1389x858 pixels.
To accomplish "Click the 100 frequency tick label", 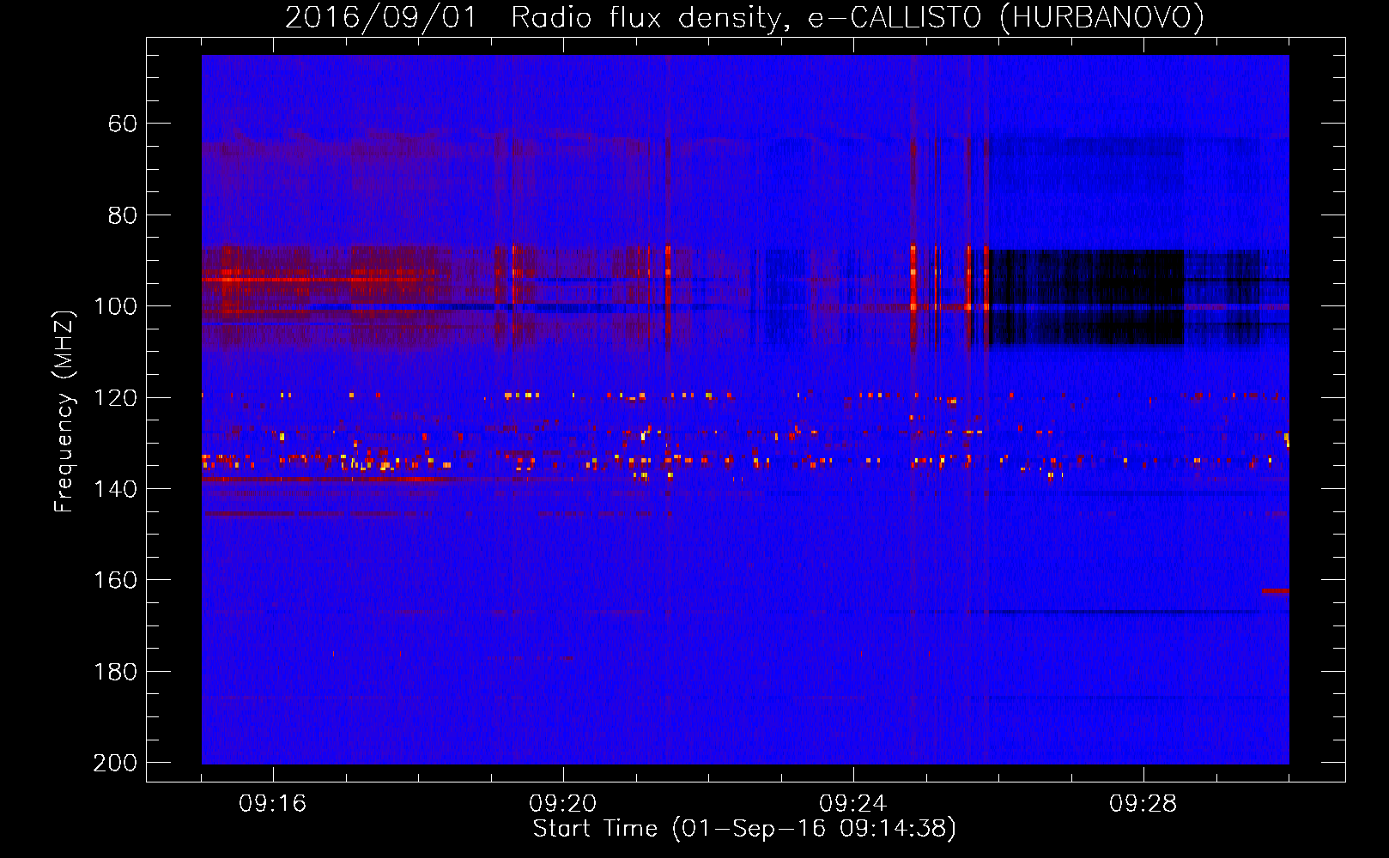I will point(115,306).
